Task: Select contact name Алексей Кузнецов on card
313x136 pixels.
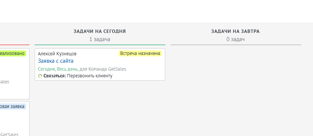Action: [57, 54]
